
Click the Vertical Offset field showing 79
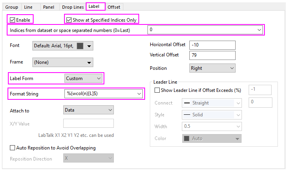[212, 55]
